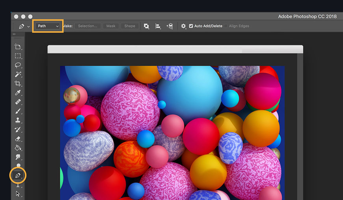Select the Type tool below the Pen tool
Viewport: 343px width, 200px height.
18,185
